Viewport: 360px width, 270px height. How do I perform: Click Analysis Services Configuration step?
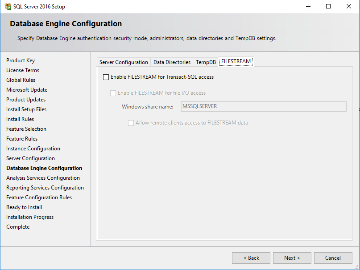pos(43,178)
